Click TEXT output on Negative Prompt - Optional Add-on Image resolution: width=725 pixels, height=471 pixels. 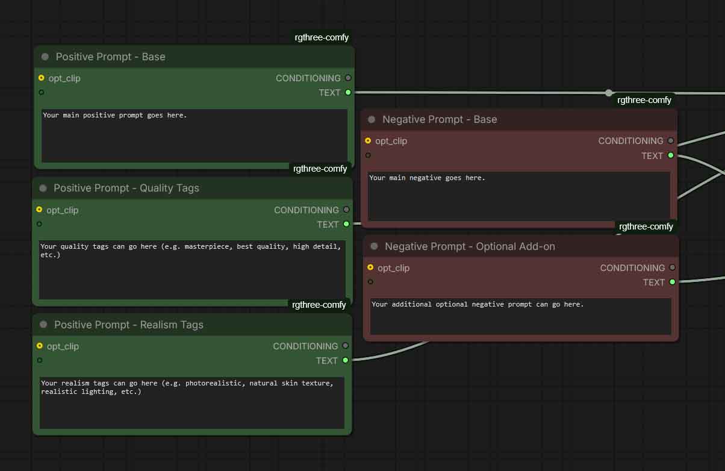click(x=673, y=282)
